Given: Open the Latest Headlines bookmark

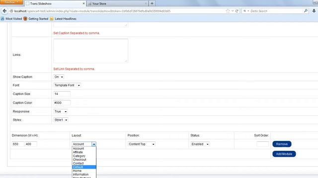Looking at the screenshot, I should (x=63, y=19).
